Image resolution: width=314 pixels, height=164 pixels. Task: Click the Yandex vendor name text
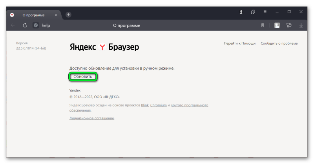coord(75,90)
